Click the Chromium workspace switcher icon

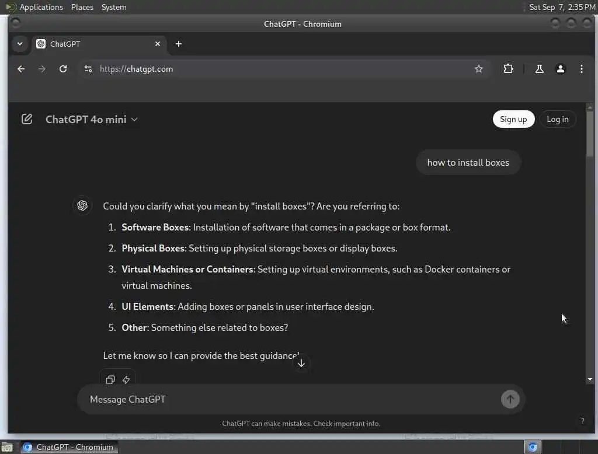tap(533, 447)
